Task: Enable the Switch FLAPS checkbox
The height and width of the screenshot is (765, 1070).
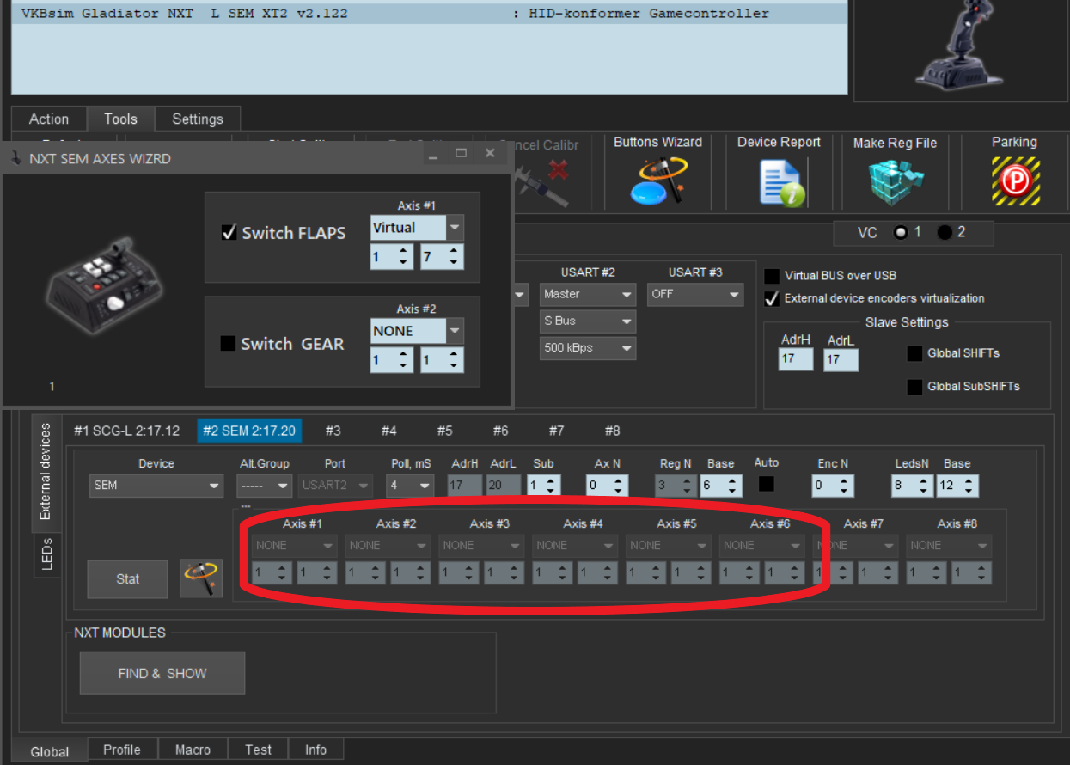Action: [x=229, y=232]
